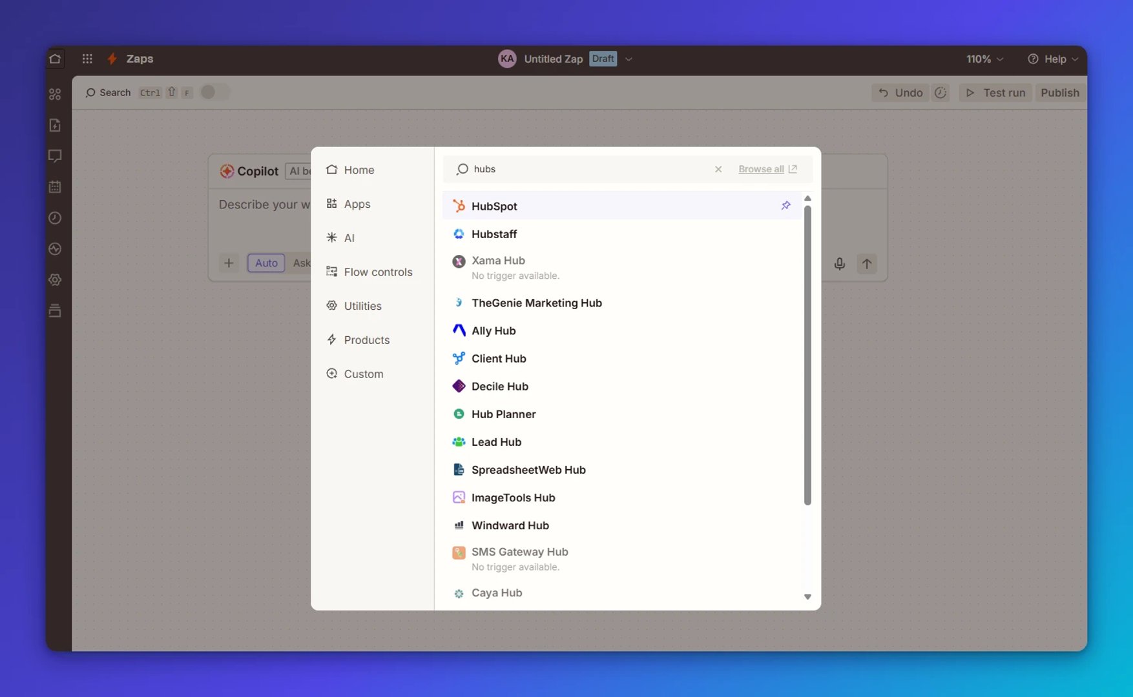This screenshot has width=1133, height=697.
Task: Click the KA user avatar
Action: (x=507, y=59)
